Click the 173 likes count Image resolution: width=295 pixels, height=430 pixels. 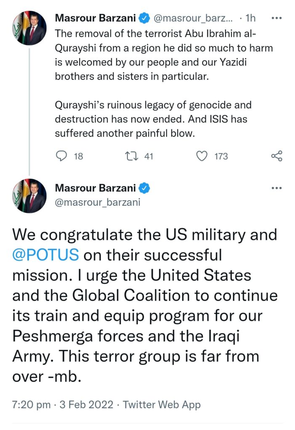(221, 157)
